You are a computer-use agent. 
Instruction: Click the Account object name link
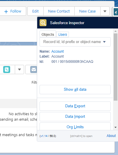[58, 51]
